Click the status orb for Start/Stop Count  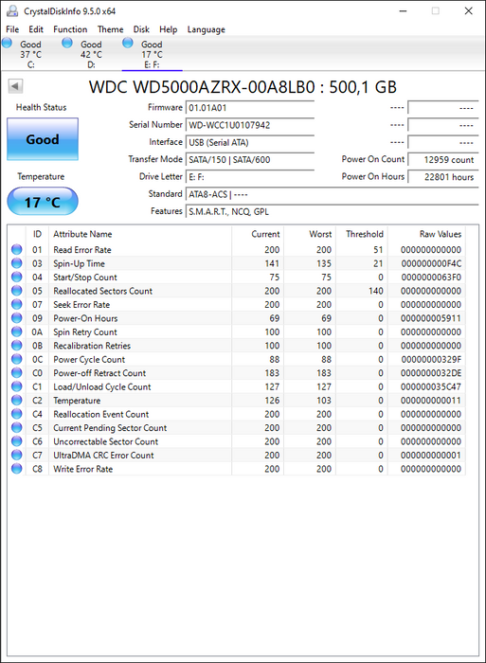coord(17,277)
